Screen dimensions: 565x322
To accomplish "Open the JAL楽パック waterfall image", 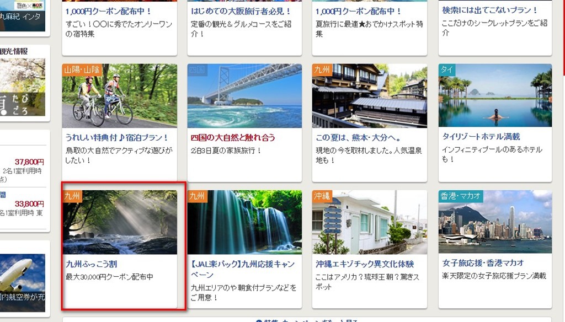I will [244, 222].
